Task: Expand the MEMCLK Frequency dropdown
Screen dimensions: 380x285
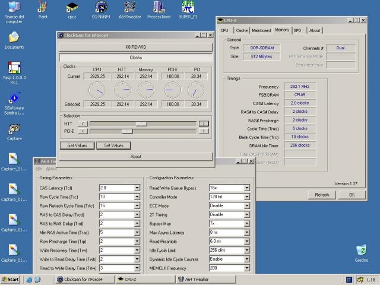Action: [x=247, y=268]
